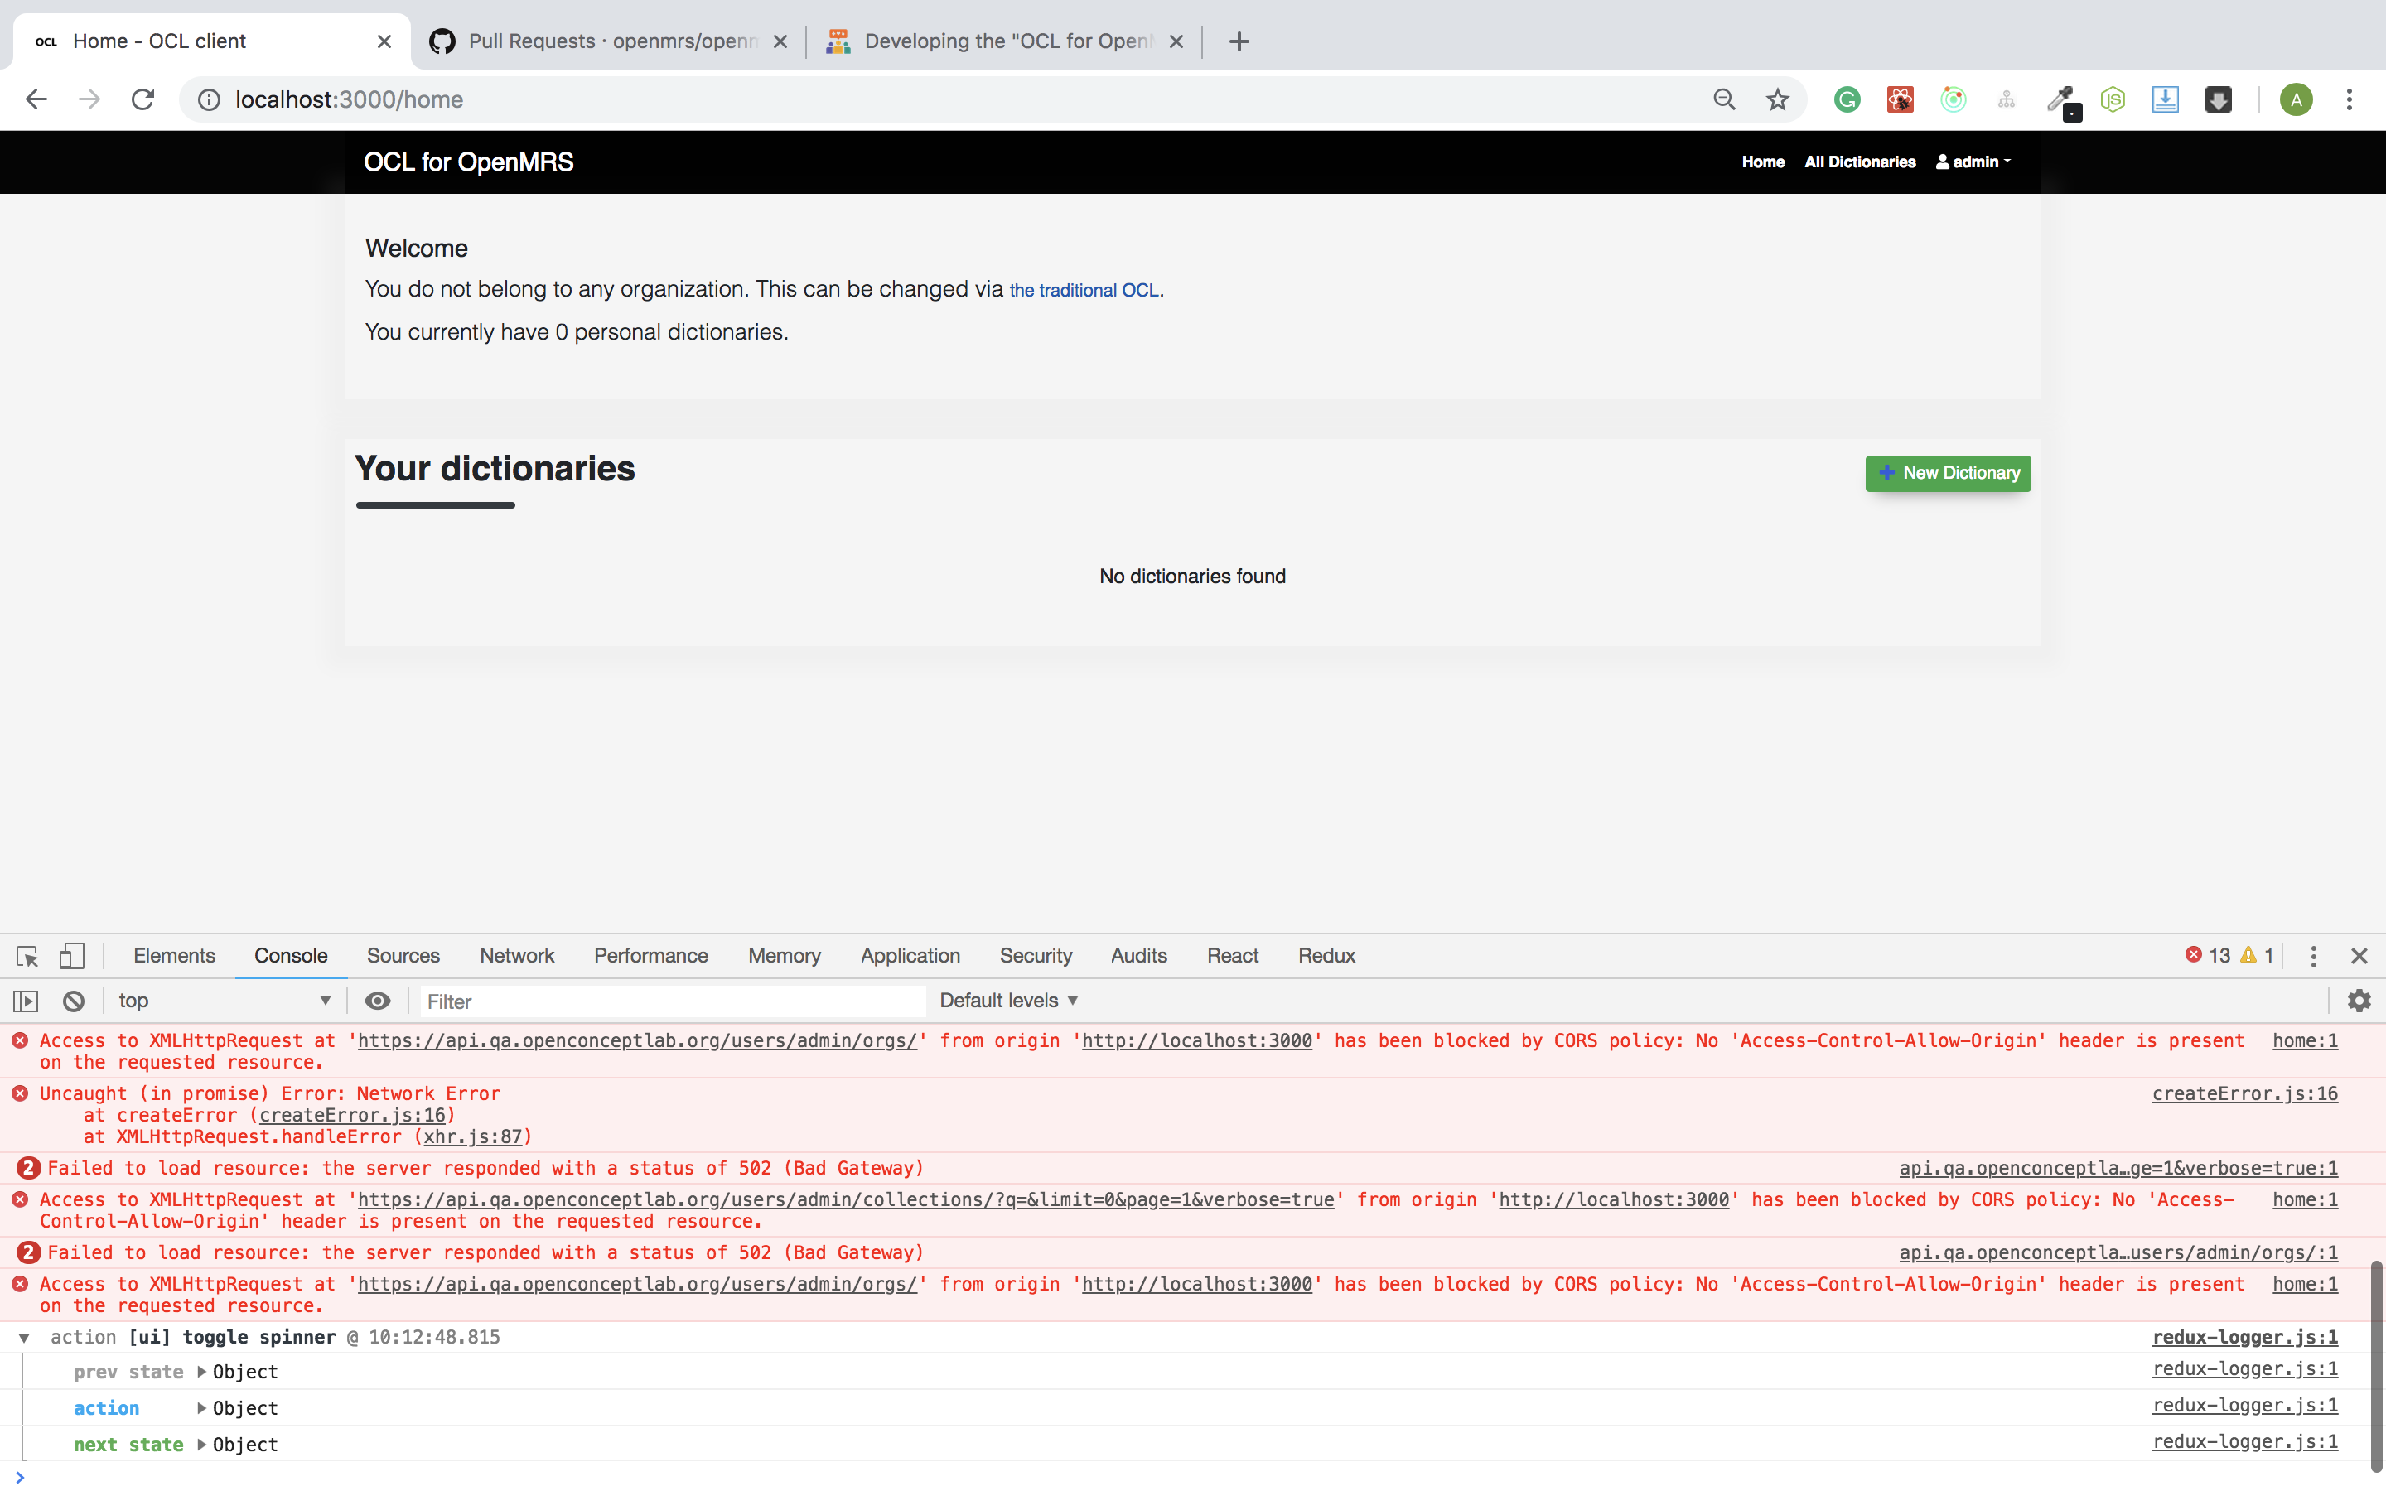Open the Memory panel
Screen dimensions: 2386x1491
[784, 956]
